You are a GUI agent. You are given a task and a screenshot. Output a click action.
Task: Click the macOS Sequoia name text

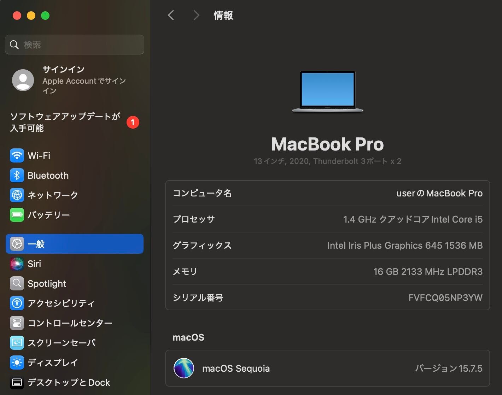236,369
